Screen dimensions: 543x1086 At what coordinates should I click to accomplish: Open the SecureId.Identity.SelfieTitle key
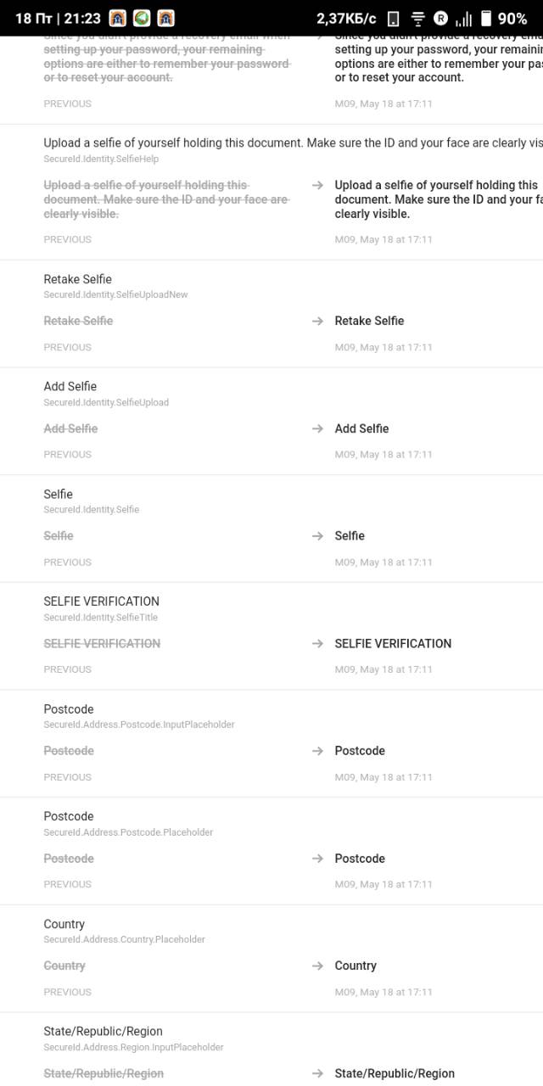pyautogui.click(x=100, y=617)
